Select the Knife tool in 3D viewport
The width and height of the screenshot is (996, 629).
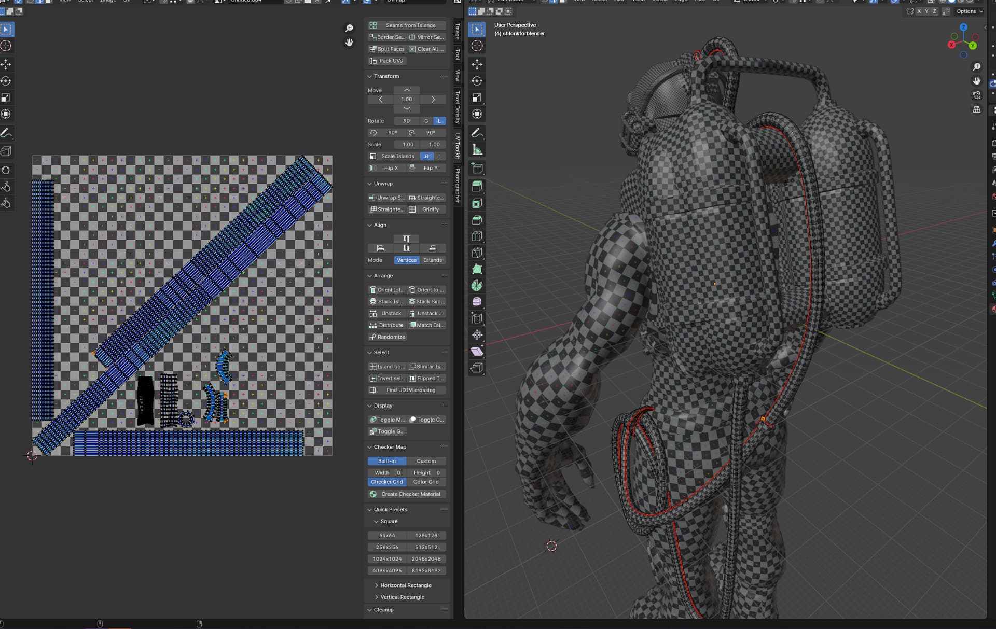click(x=477, y=253)
